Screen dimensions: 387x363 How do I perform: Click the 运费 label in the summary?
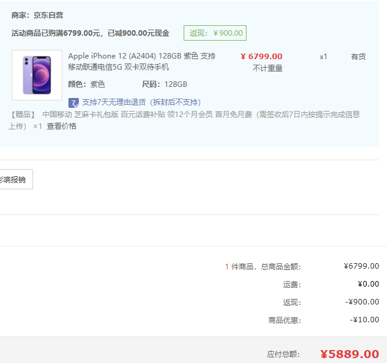[292, 285]
